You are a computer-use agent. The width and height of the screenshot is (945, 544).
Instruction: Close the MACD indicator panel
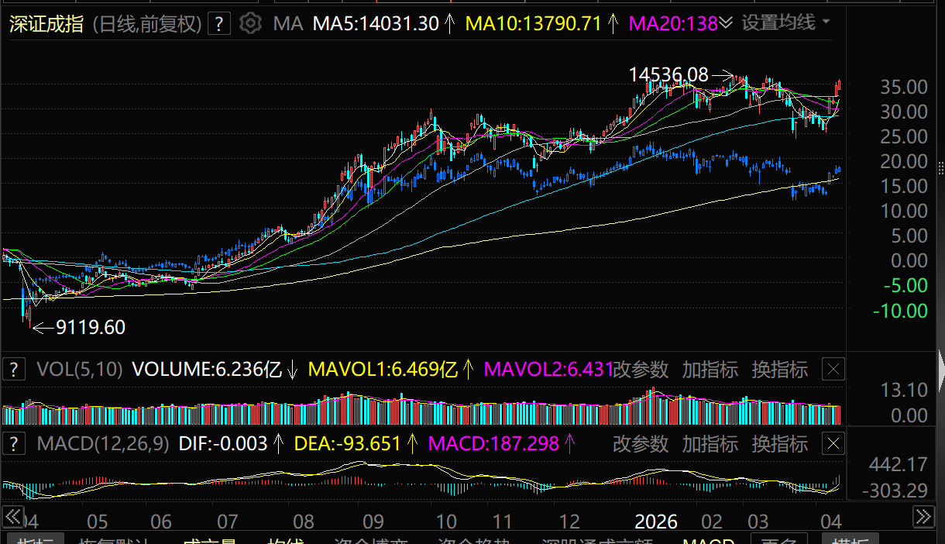833,444
